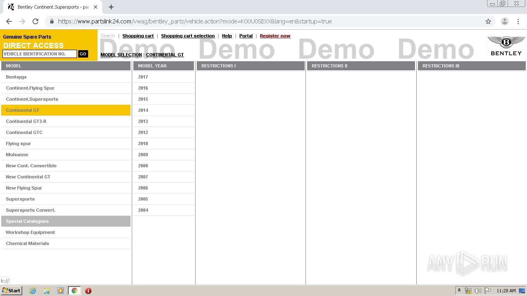
Task: Open File Explorer from the taskbar
Action: click(x=47, y=291)
